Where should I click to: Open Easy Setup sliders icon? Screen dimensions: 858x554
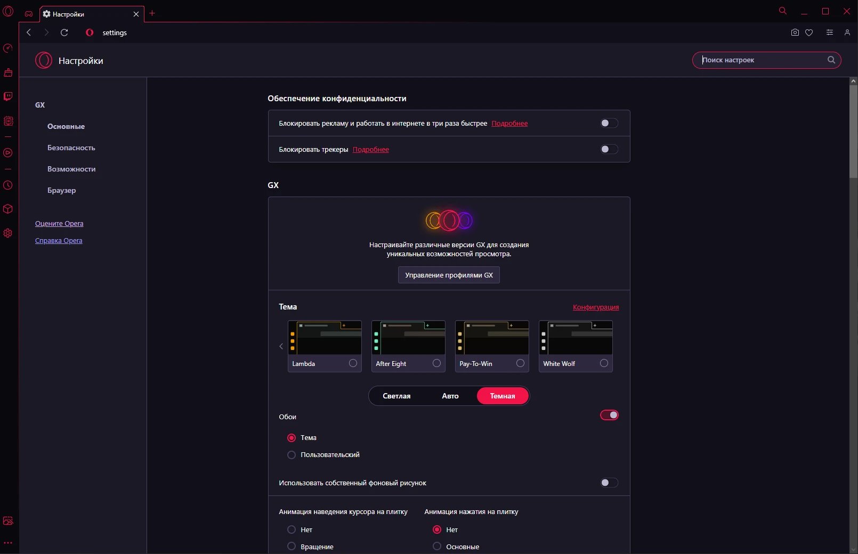(830, 32)
